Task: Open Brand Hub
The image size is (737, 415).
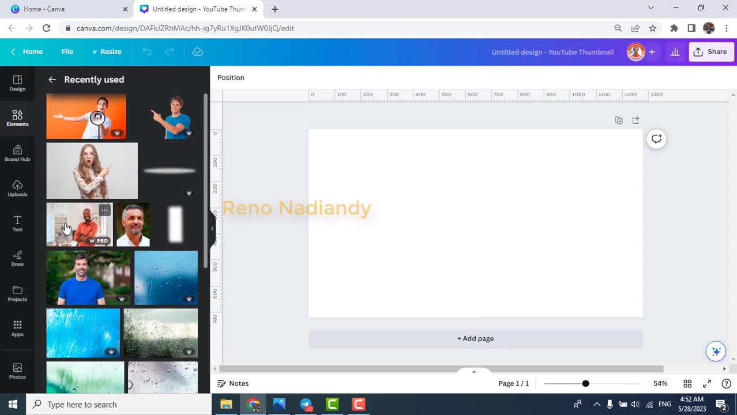Action: (x=17, y=154)
